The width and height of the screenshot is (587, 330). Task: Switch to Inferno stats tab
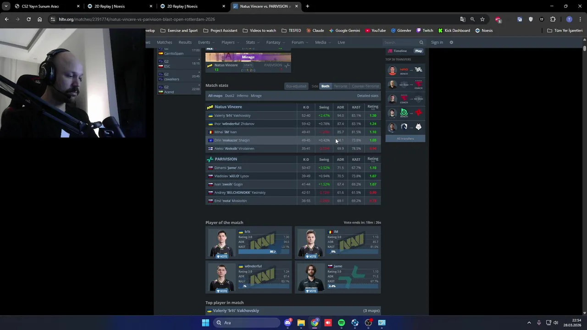click(x=242, y=96)
